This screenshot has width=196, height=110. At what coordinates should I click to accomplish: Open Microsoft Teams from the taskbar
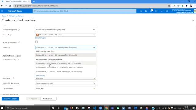(x=112, y=108)
